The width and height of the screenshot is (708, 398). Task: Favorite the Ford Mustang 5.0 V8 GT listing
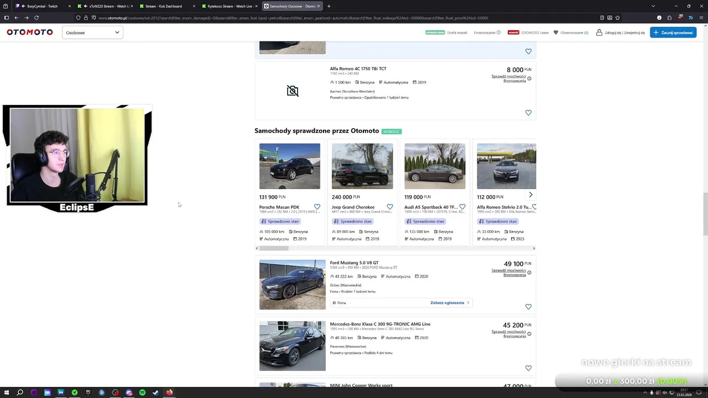pyautogui.click(x=528, y=307)
